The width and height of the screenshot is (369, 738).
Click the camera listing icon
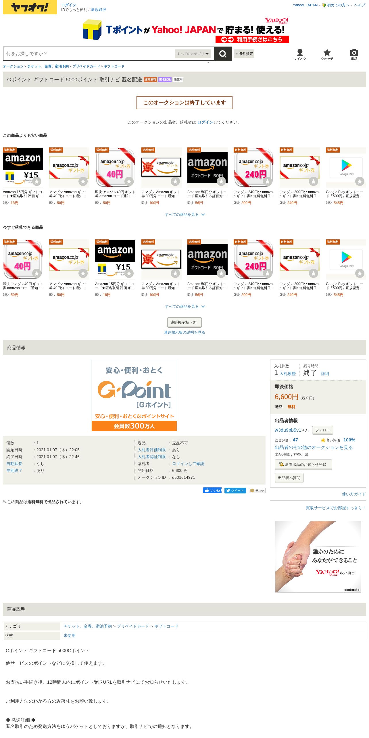pyautogui.click(x=354, y=54)
